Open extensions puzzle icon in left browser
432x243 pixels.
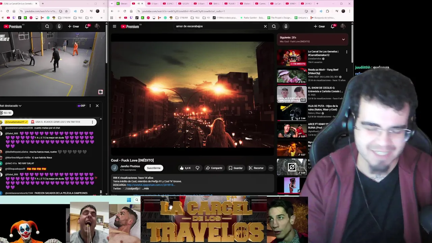[x=82, y=11]
